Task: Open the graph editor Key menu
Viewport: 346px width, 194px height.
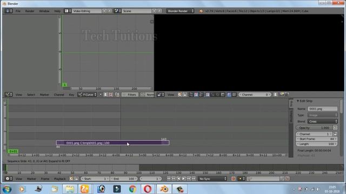Action: [x=71, y=95]
